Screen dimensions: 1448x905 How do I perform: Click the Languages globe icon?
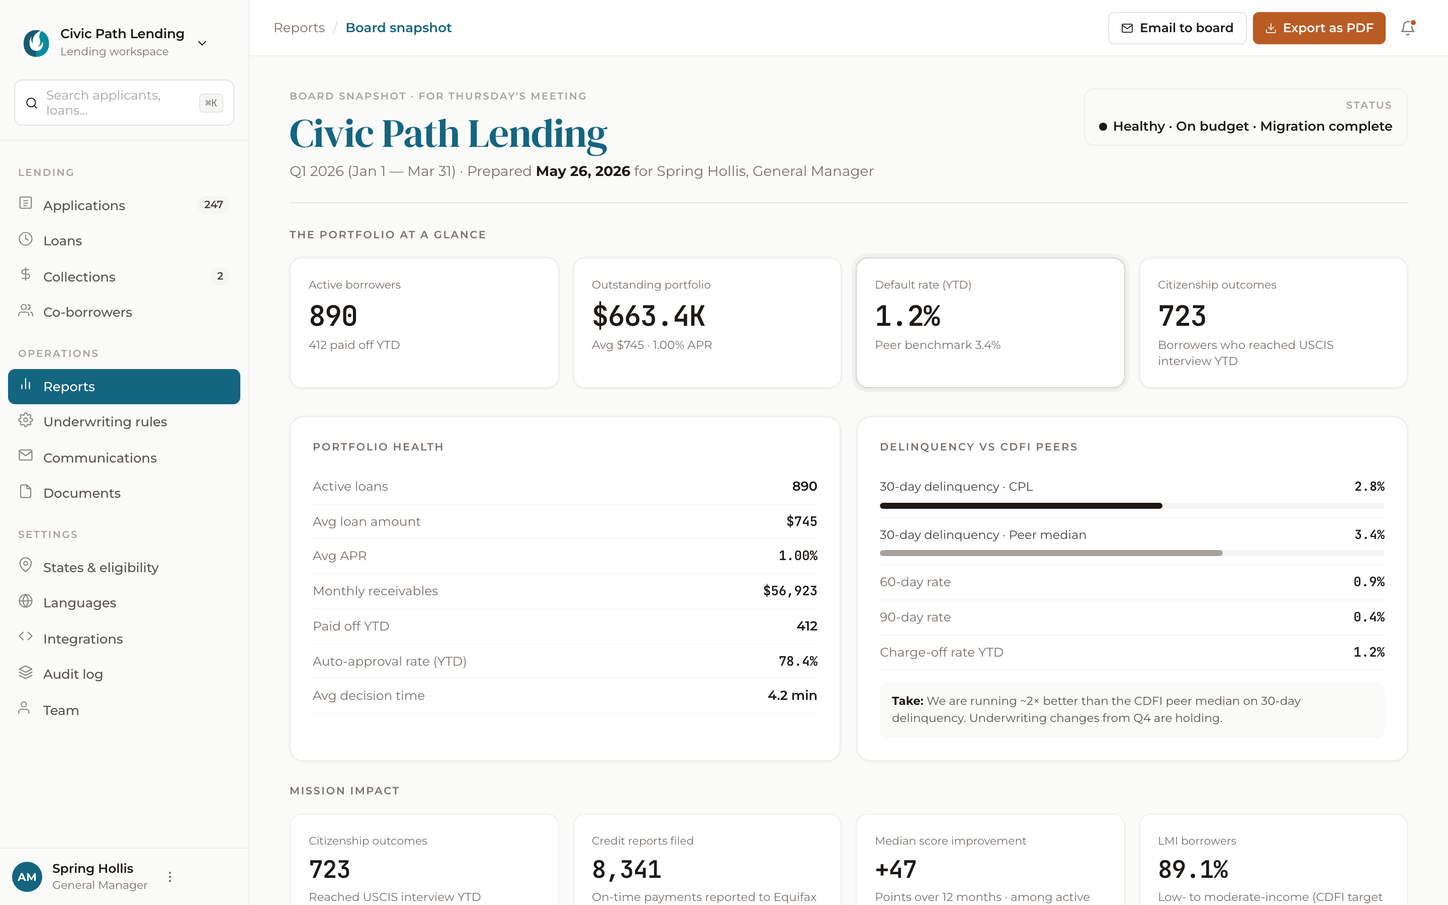pyautogui.click(x=26, y=601)
